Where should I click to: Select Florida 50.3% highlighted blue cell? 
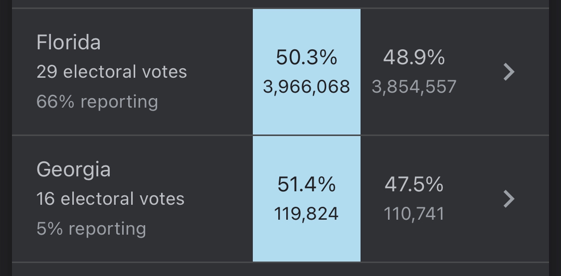click(307, 72)
